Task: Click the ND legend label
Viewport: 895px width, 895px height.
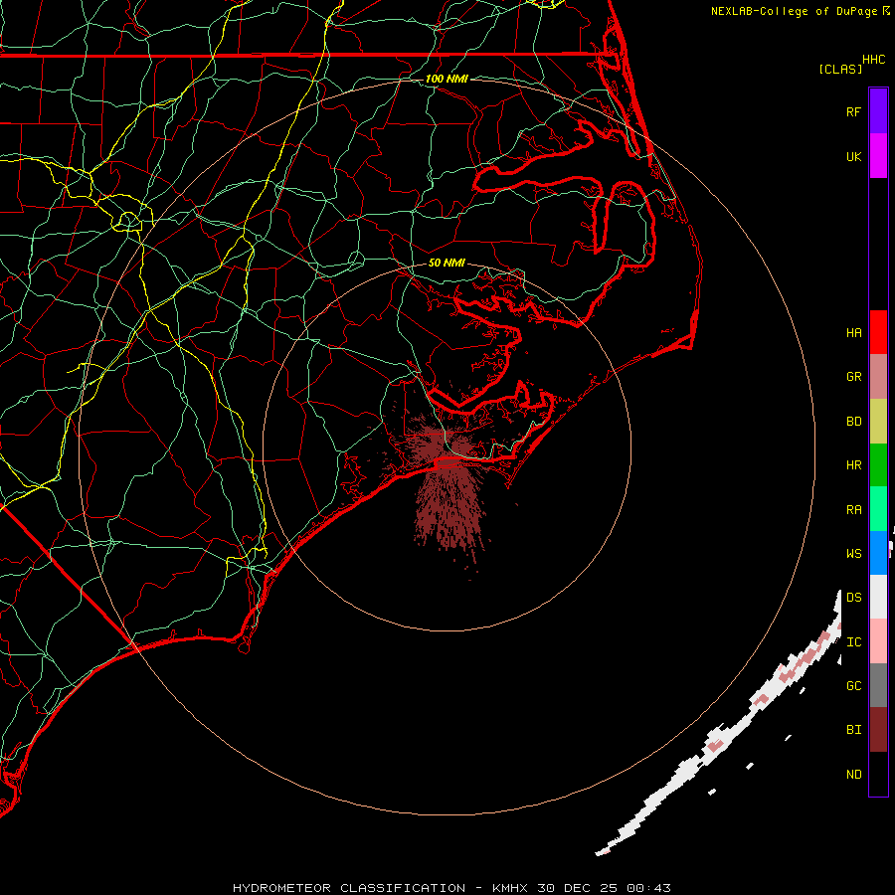Action: pos(853,775)
